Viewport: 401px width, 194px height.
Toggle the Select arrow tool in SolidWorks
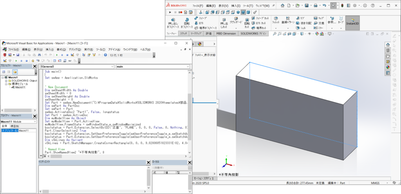(x=333, y=5)
